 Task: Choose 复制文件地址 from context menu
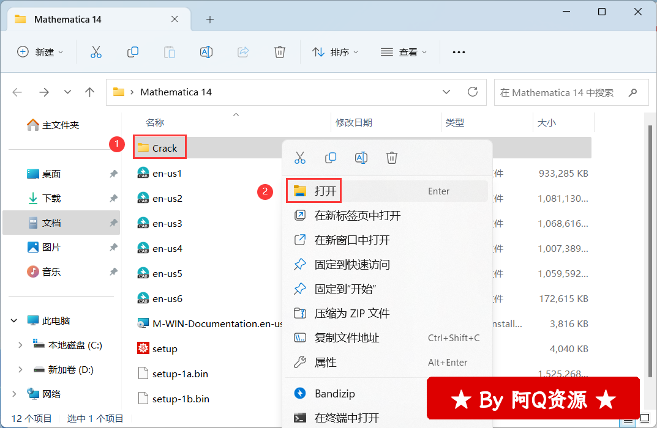387,338
